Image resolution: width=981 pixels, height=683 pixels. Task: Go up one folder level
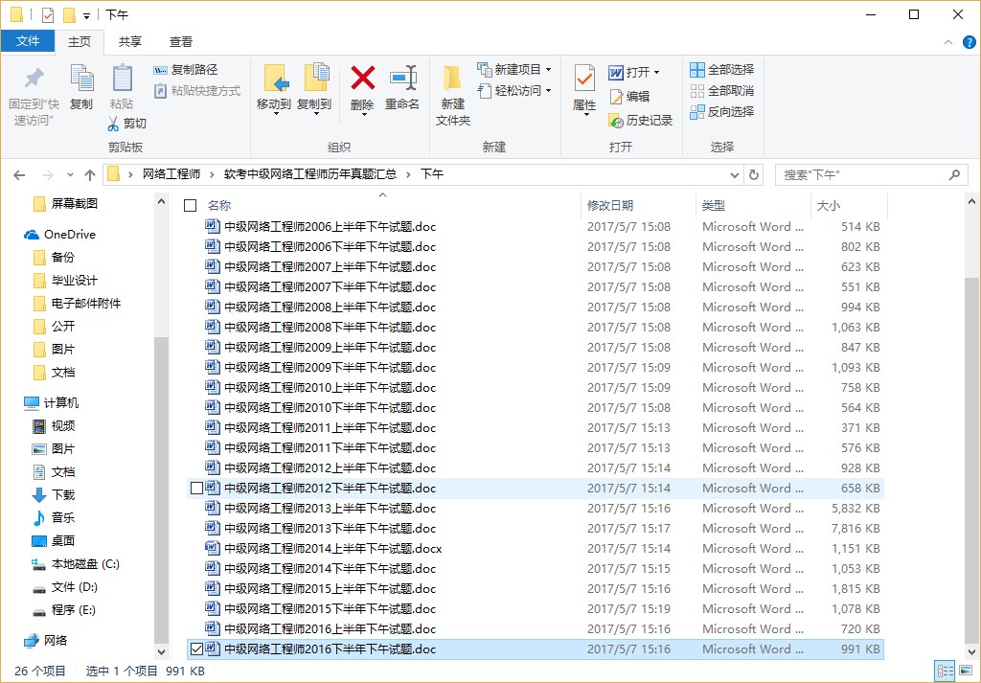click(90, 174)
